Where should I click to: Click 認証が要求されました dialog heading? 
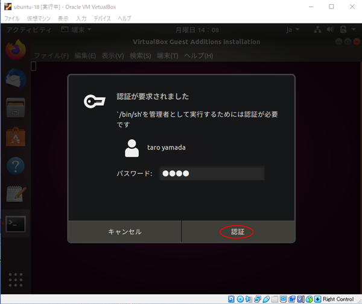153,96
